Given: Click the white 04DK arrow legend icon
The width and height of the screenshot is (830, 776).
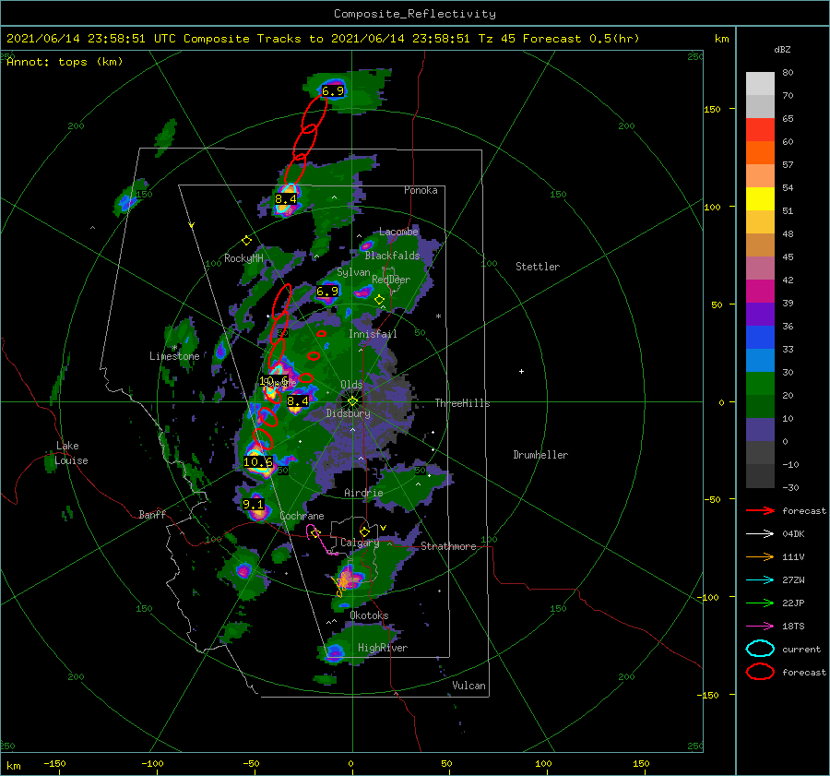Looking at the screenshot, I should click(x=760, y=533).
